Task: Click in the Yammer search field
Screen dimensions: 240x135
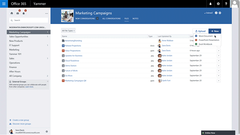Action: [28, 20]
